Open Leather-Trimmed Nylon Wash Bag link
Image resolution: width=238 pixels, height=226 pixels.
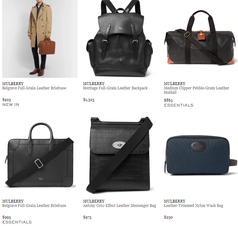pos(193,206)
